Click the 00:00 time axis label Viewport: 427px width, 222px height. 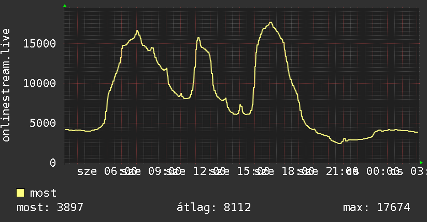coord(383,171)
